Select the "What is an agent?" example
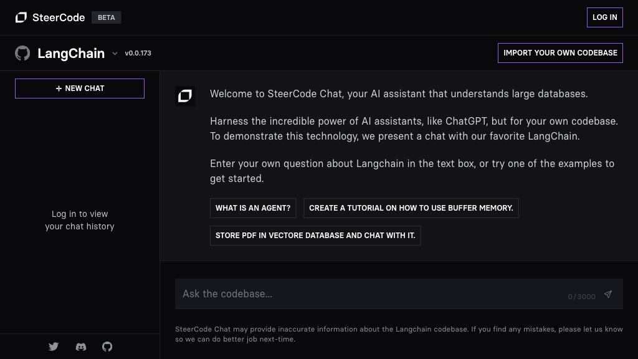This screenshot has width=638, height=359. (x=253, y=208)
